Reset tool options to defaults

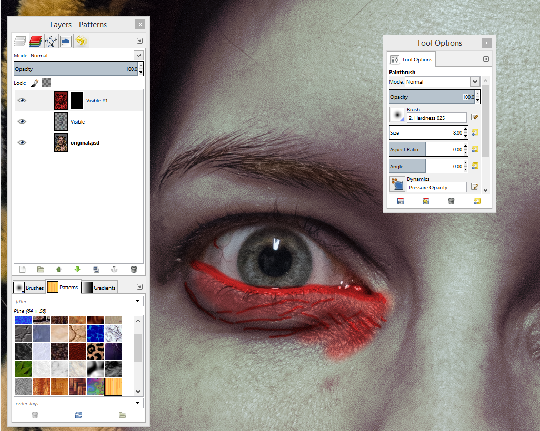click(x=477, y=201)
